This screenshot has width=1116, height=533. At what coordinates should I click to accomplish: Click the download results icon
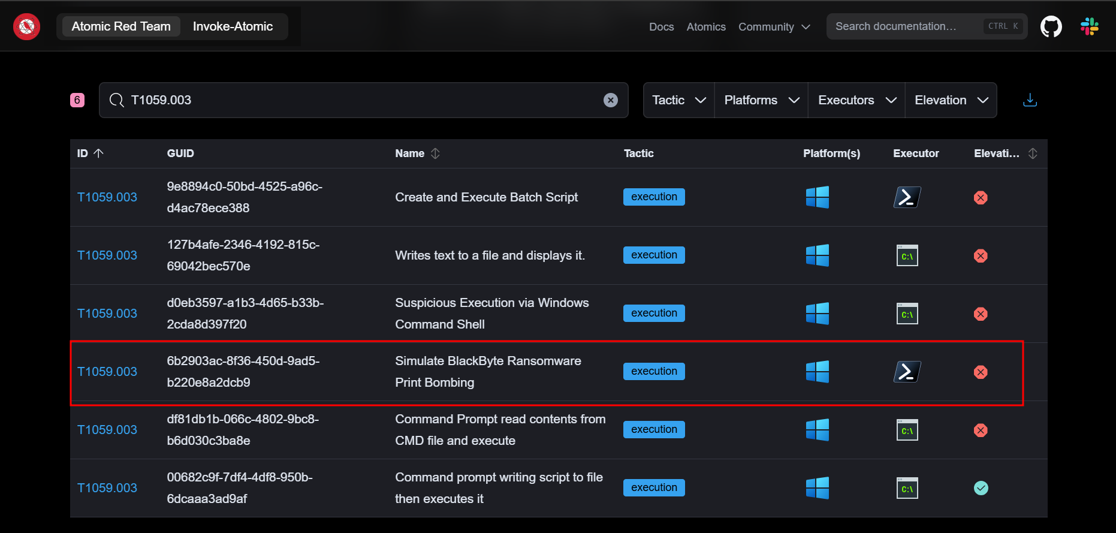(1030, 100)
